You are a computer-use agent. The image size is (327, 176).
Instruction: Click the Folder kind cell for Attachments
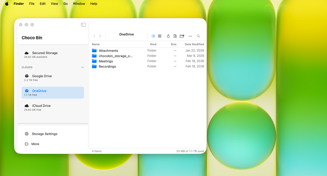tap(152, 50)
